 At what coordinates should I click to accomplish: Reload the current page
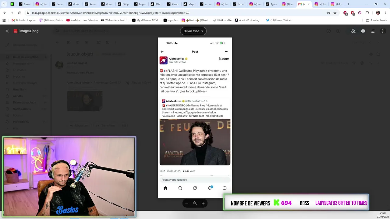tap(19, 13)
